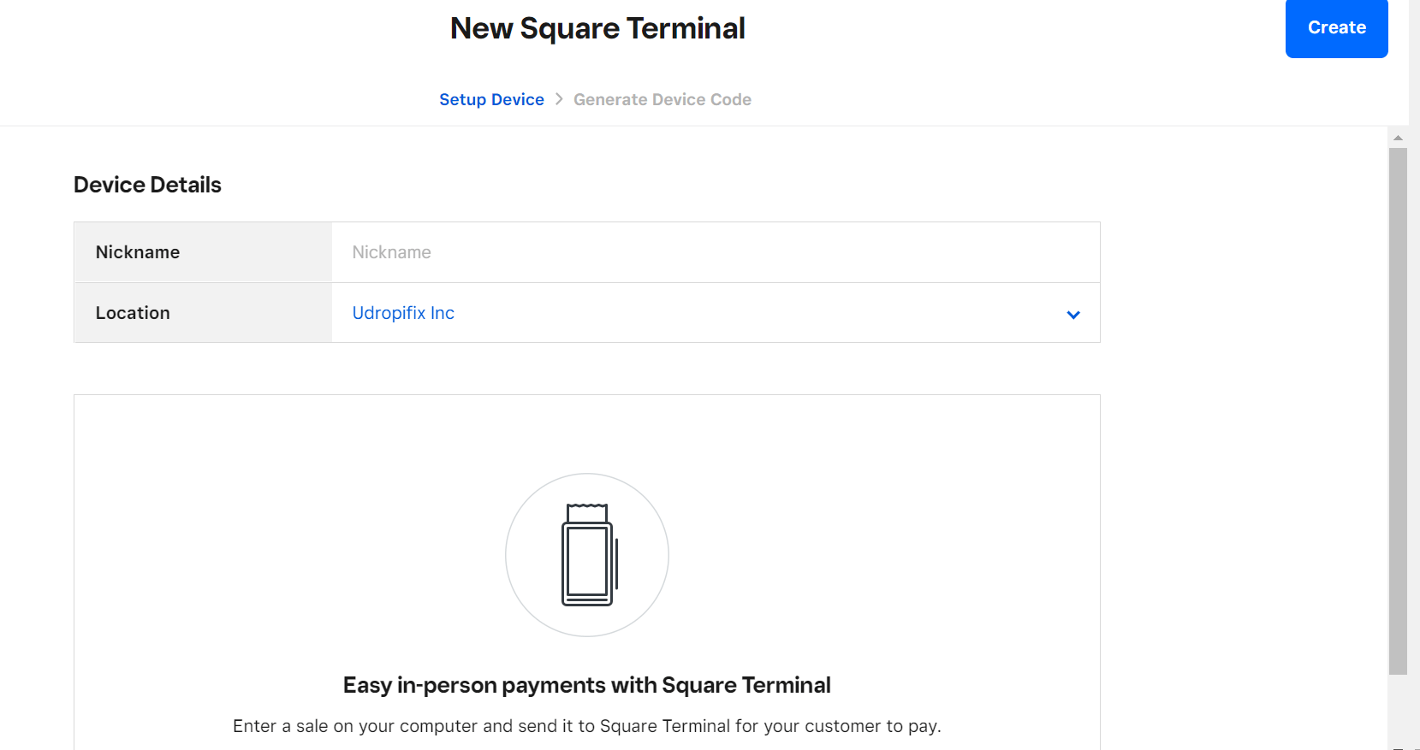The width and height of the screenshot is (1420, 750).
Task: Click the Nickname placeholder text
Action: 390,251
